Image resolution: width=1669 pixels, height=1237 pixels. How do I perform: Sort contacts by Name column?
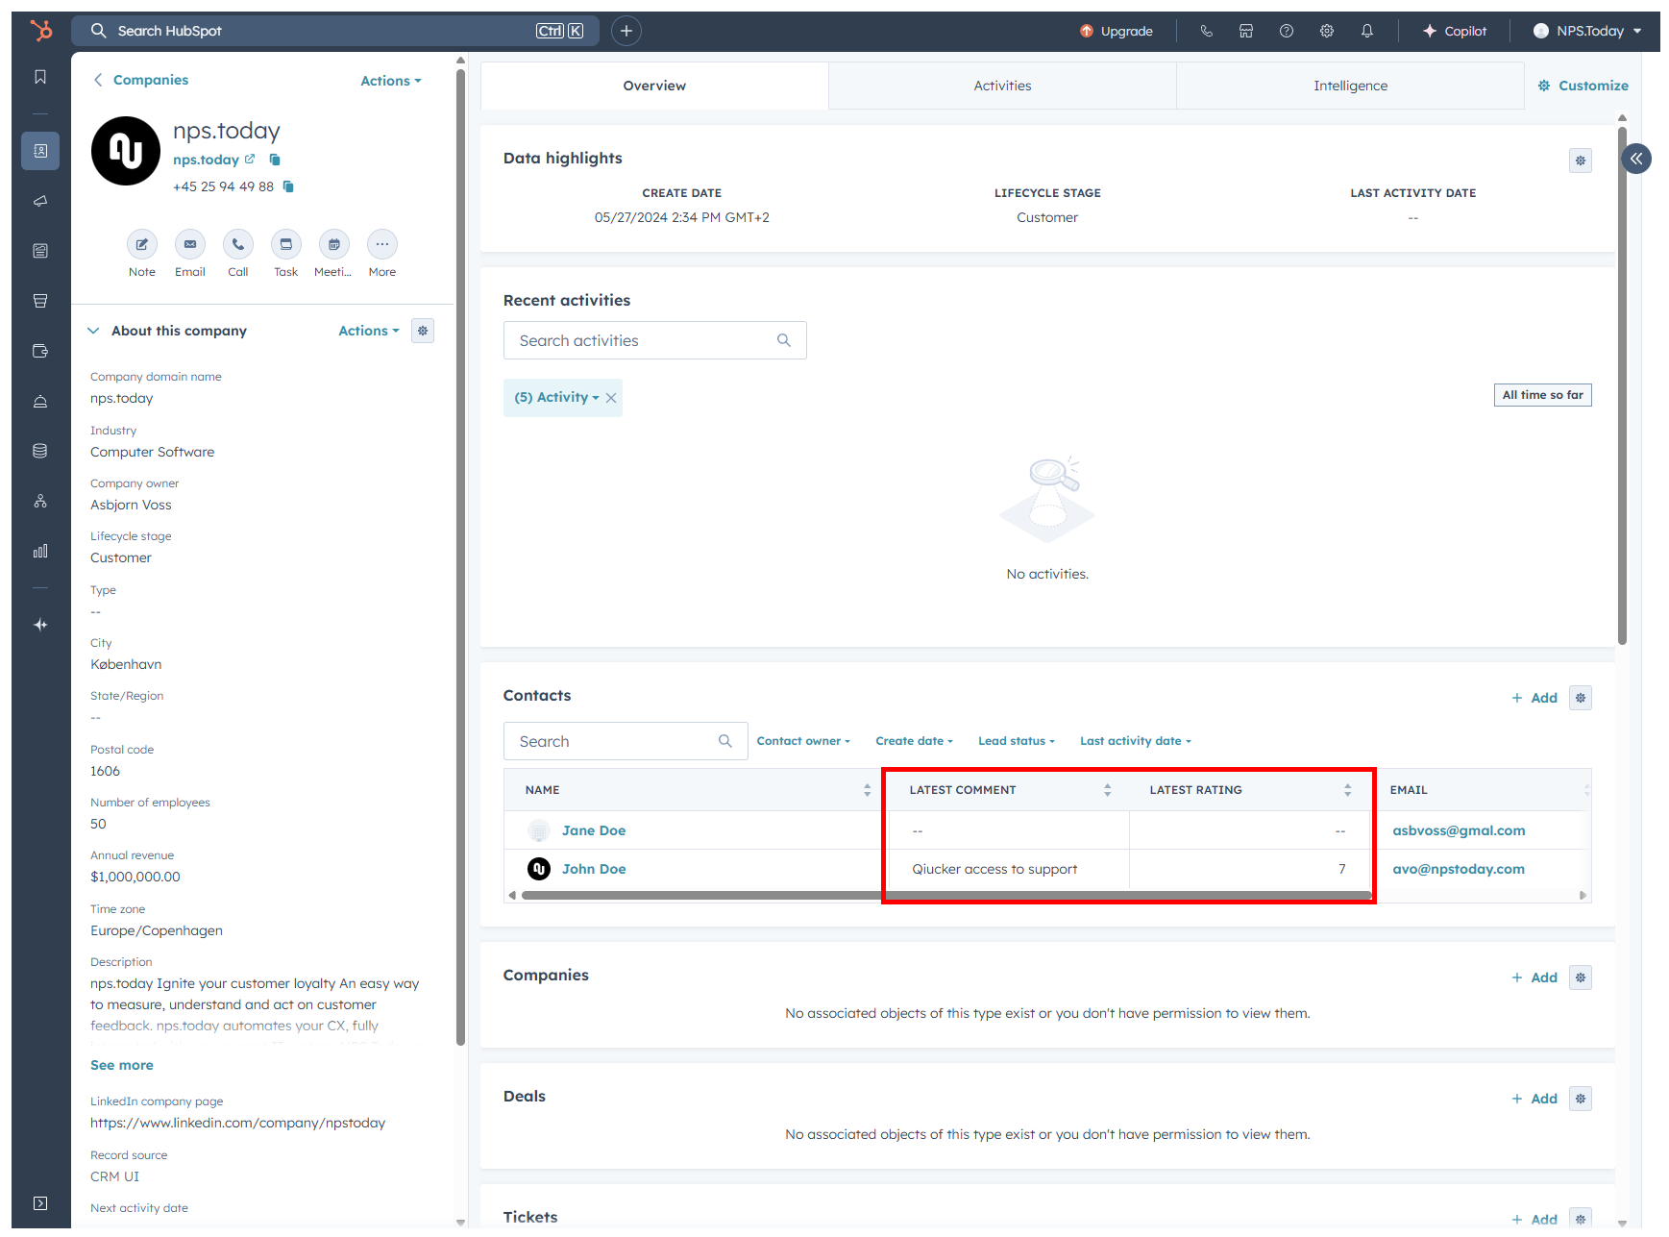[867, 790]
